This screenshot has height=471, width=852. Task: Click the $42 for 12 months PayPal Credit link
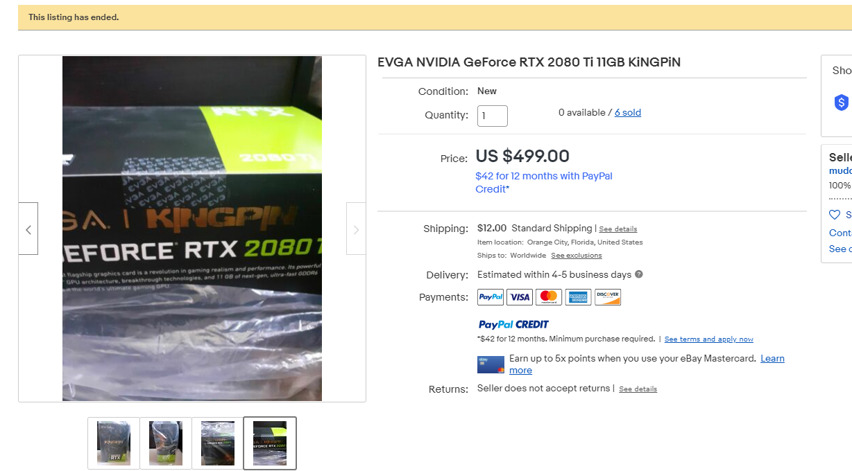(x=544, y=182)
